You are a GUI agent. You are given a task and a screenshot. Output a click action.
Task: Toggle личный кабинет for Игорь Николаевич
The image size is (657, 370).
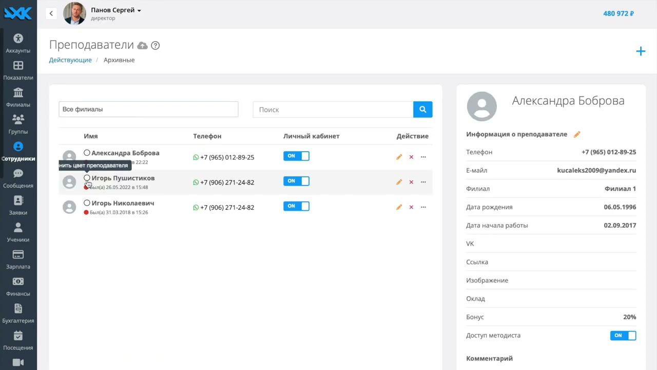pos(296,206)
